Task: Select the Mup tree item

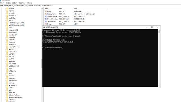Action: (x=10, y=73)
